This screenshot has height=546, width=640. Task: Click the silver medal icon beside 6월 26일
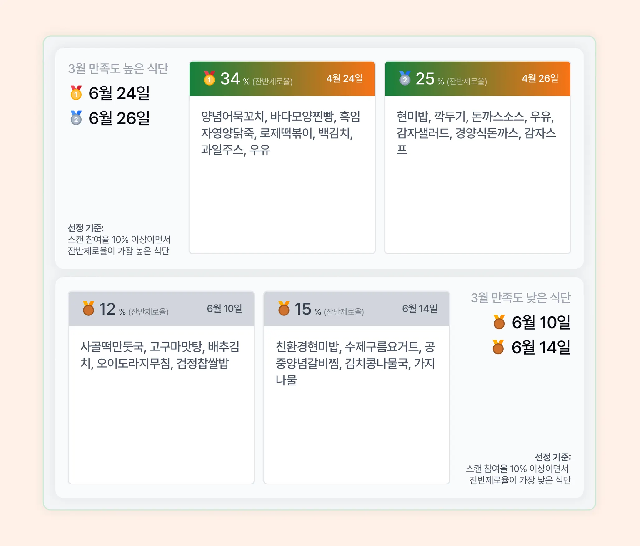click(x=76, y=118)
